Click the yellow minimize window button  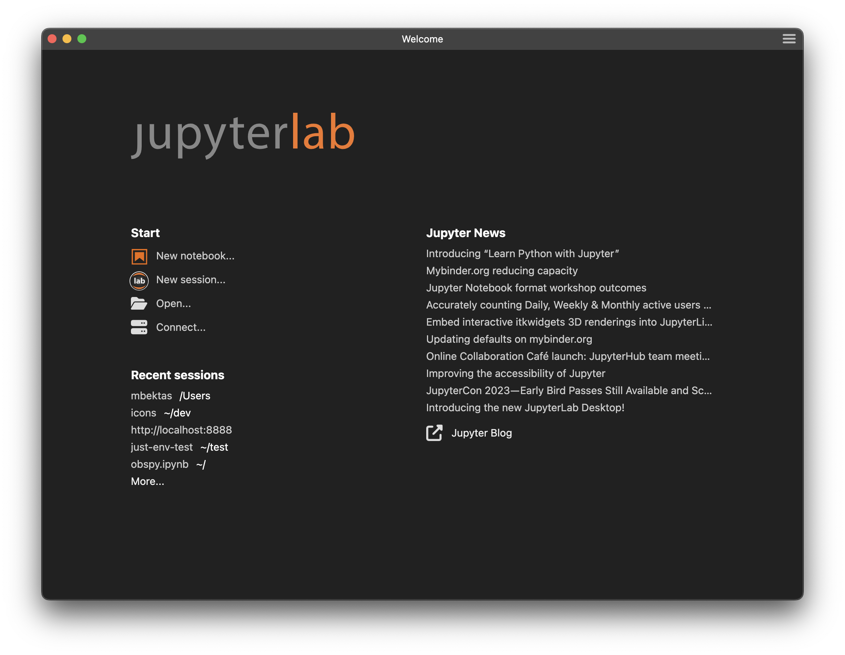pos(67,39)
